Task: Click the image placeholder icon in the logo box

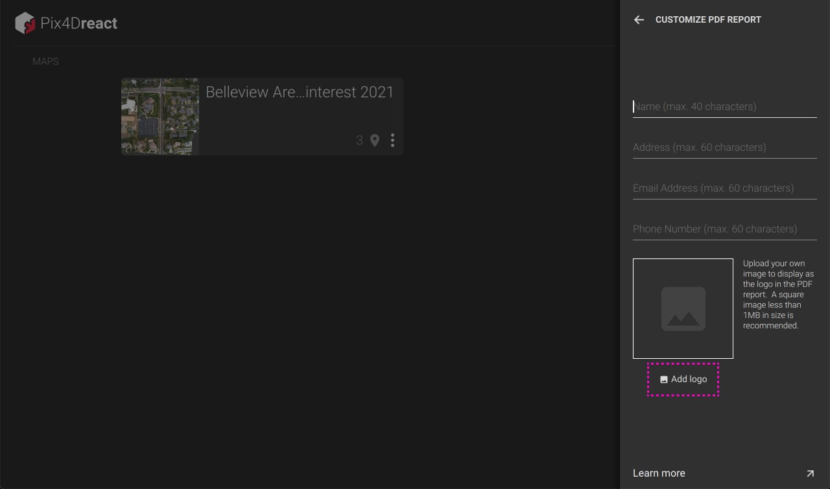Action: pyautogui.click(x=683, y=309)
